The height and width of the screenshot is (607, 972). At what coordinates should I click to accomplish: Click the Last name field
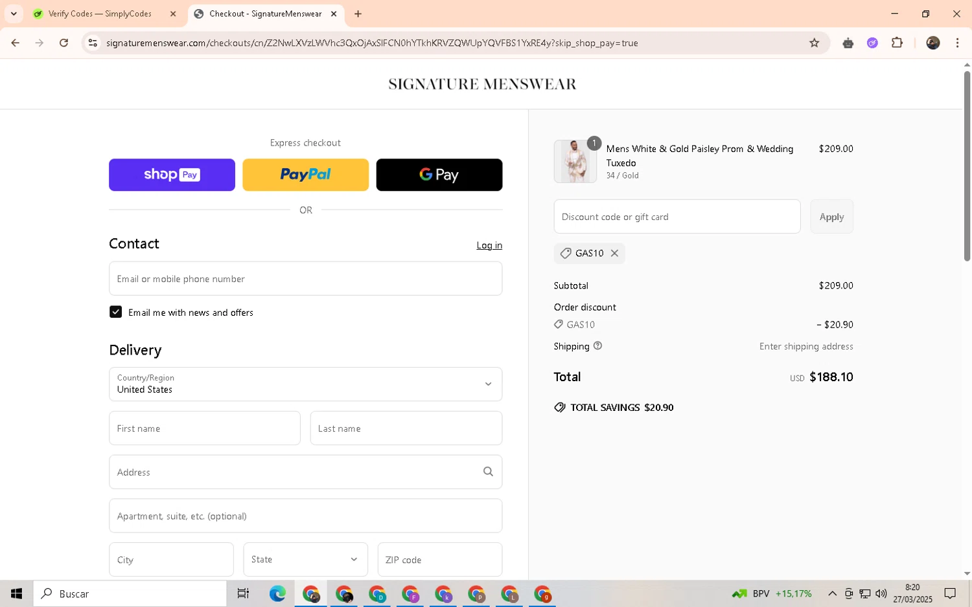(x=406, y=428)
